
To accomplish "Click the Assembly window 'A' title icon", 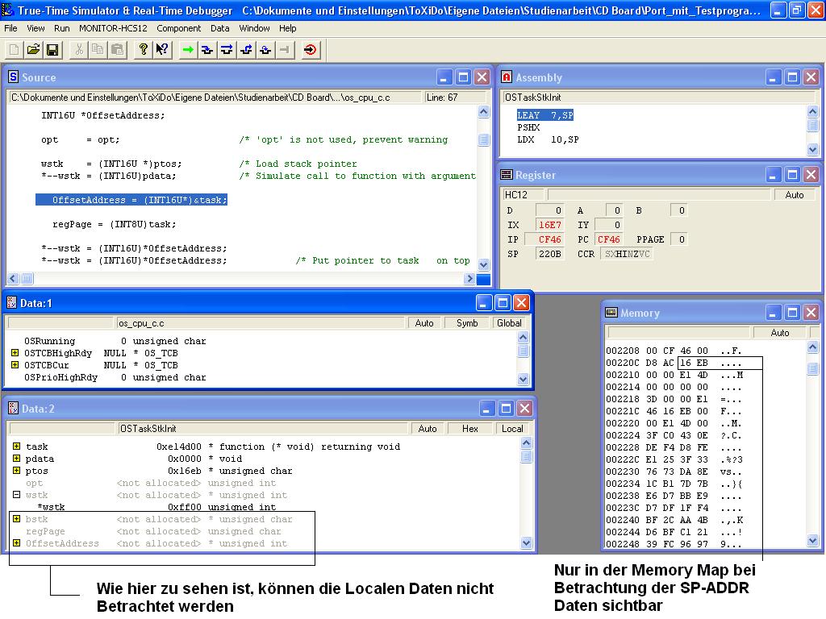I will (x=507, y=77).
